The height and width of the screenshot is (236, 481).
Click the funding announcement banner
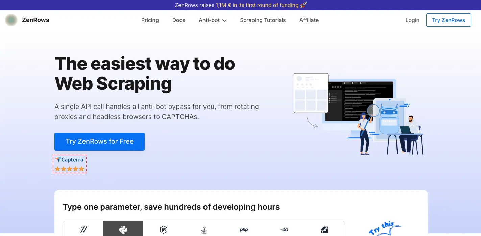click(x=240, y=5)
